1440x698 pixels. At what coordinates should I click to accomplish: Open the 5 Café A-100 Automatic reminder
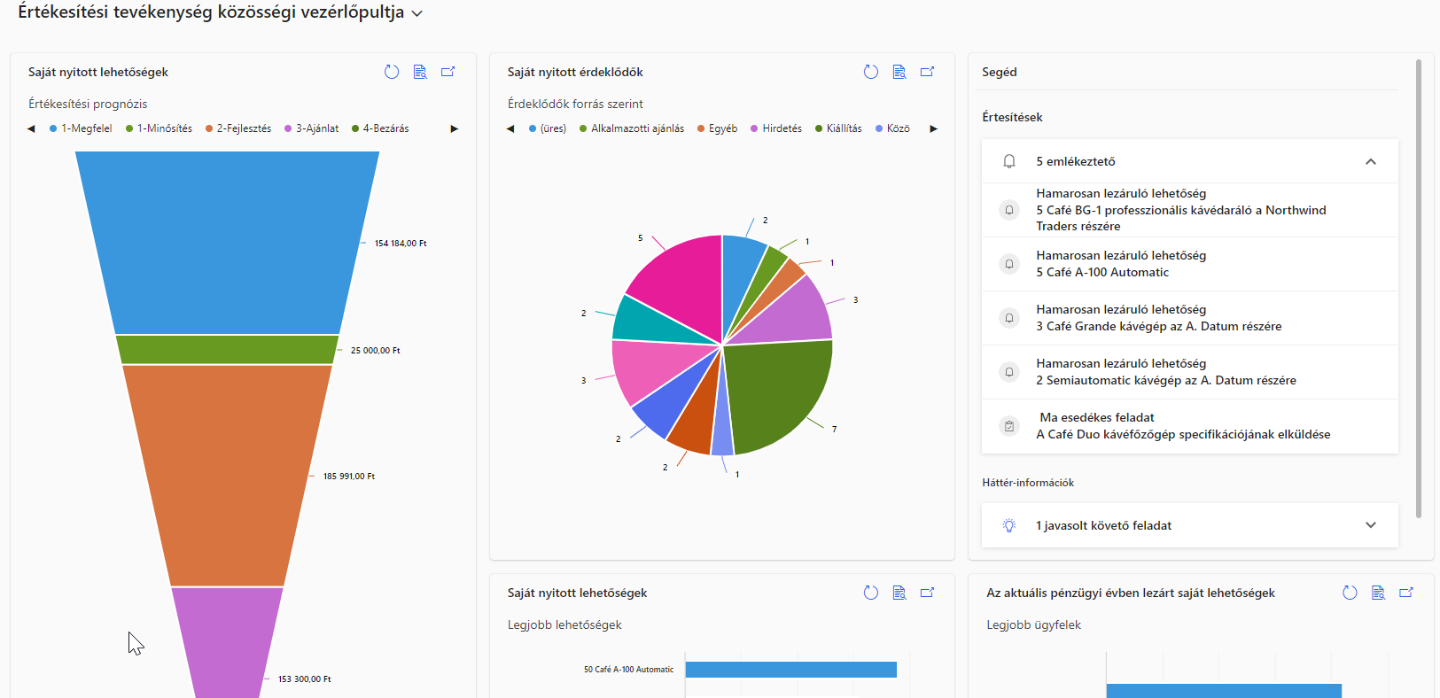tap(1190, 264)
